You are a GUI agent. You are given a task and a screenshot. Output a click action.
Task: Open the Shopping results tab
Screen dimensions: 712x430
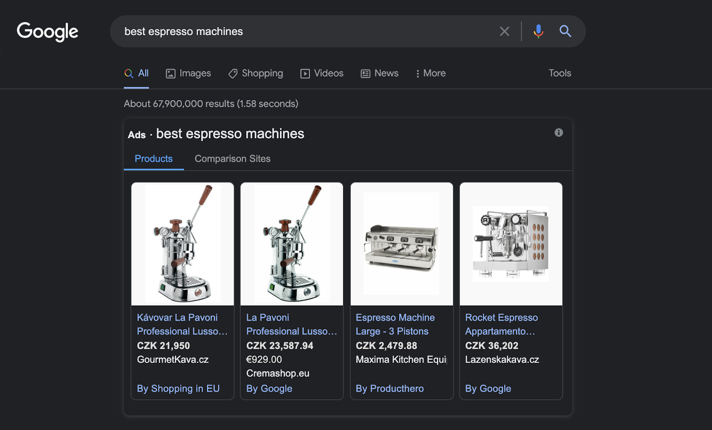point(255,73)
